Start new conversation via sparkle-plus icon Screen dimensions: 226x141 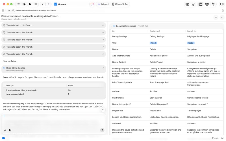tap(9, 10)
